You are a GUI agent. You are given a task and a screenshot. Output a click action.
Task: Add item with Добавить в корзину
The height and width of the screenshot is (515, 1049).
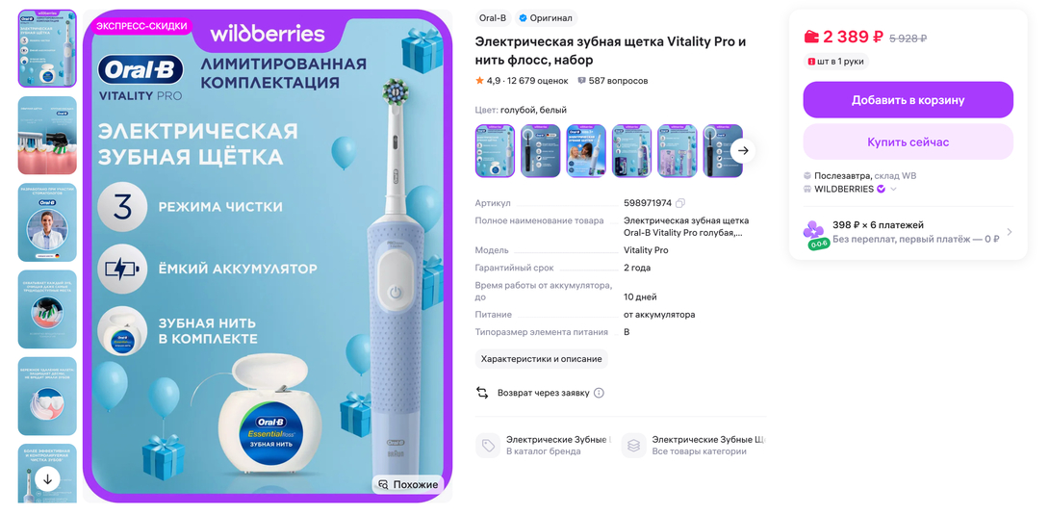[908, 100]
